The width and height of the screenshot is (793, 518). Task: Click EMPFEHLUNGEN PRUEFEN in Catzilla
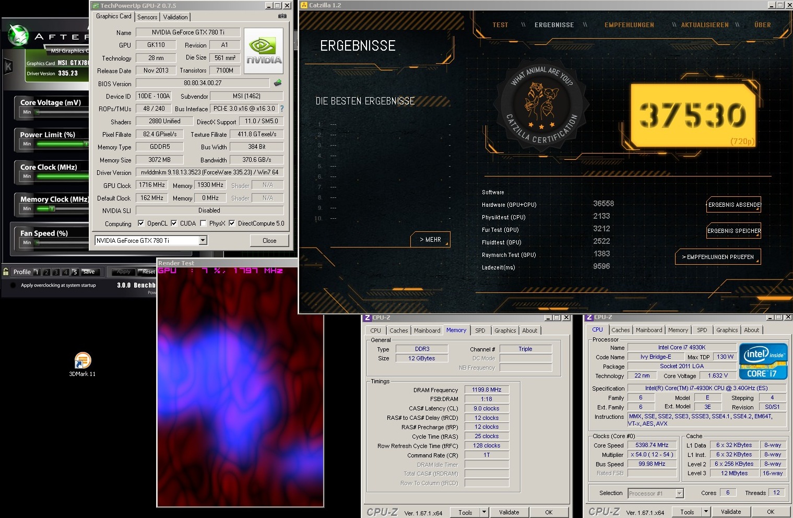click(718, 257)
